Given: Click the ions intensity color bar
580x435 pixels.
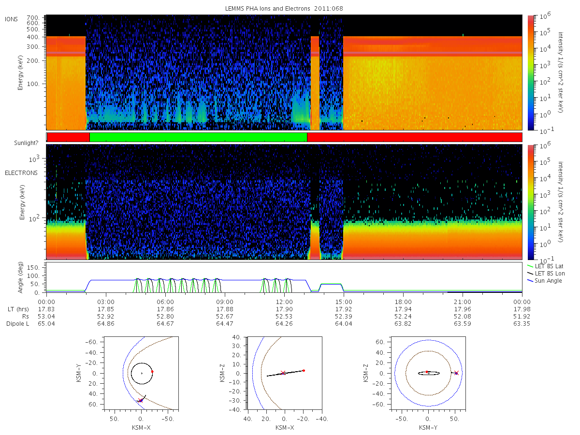Looking at the screenshot, I should [531, 72].
